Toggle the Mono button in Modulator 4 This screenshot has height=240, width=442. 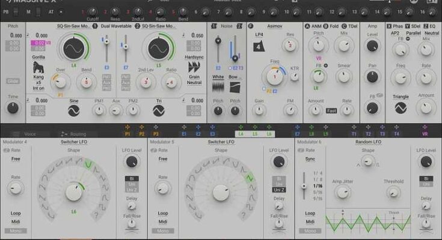[15, 230]
